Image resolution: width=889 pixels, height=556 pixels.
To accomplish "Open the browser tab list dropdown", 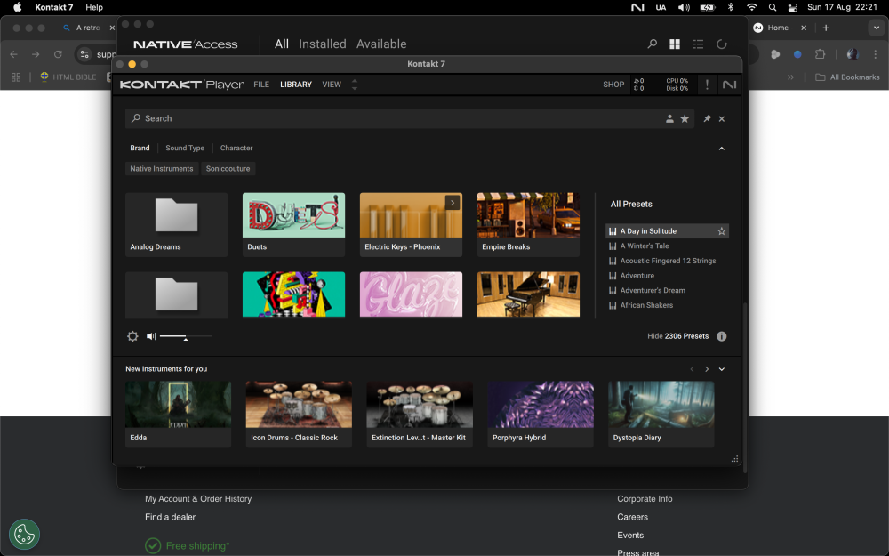I will click(x=876, y=28).
